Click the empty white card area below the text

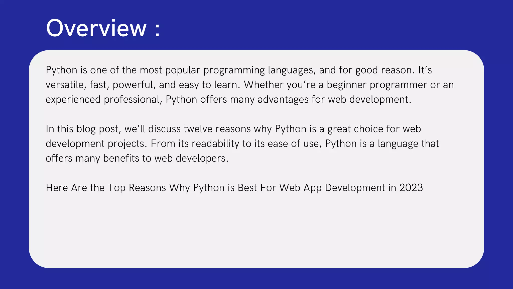256,231
